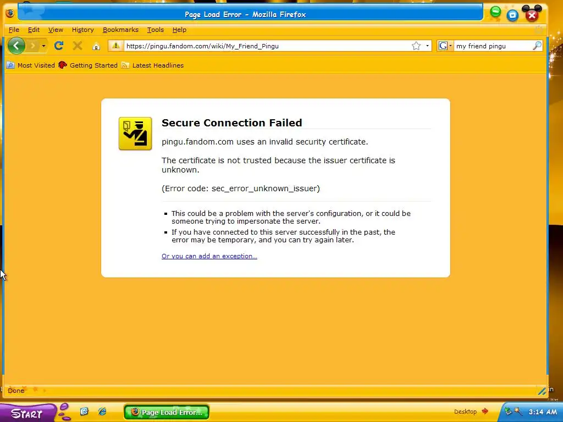Run search with the magnifying glass icon
This screenshot has height=422, width=563.
click(x=537, y=46)
